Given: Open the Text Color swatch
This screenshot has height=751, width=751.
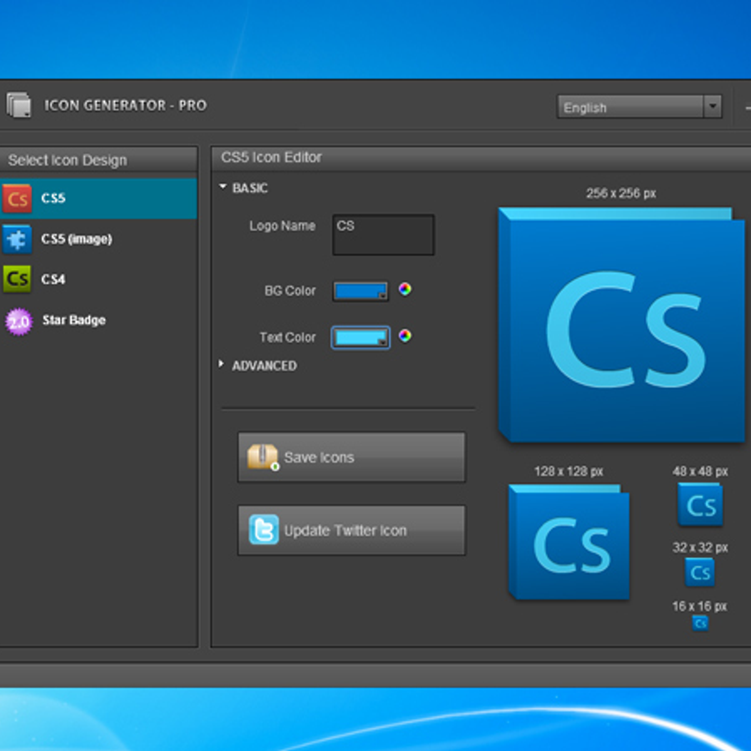Looking at the screenshot, I should [360, 337].
